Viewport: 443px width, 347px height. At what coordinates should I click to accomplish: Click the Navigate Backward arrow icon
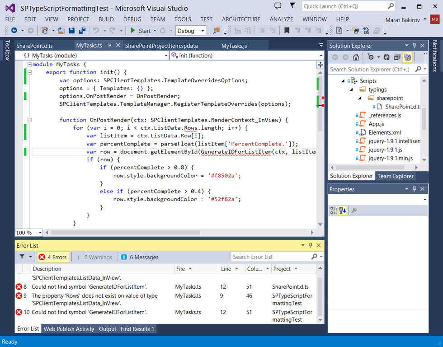point(14,30)
